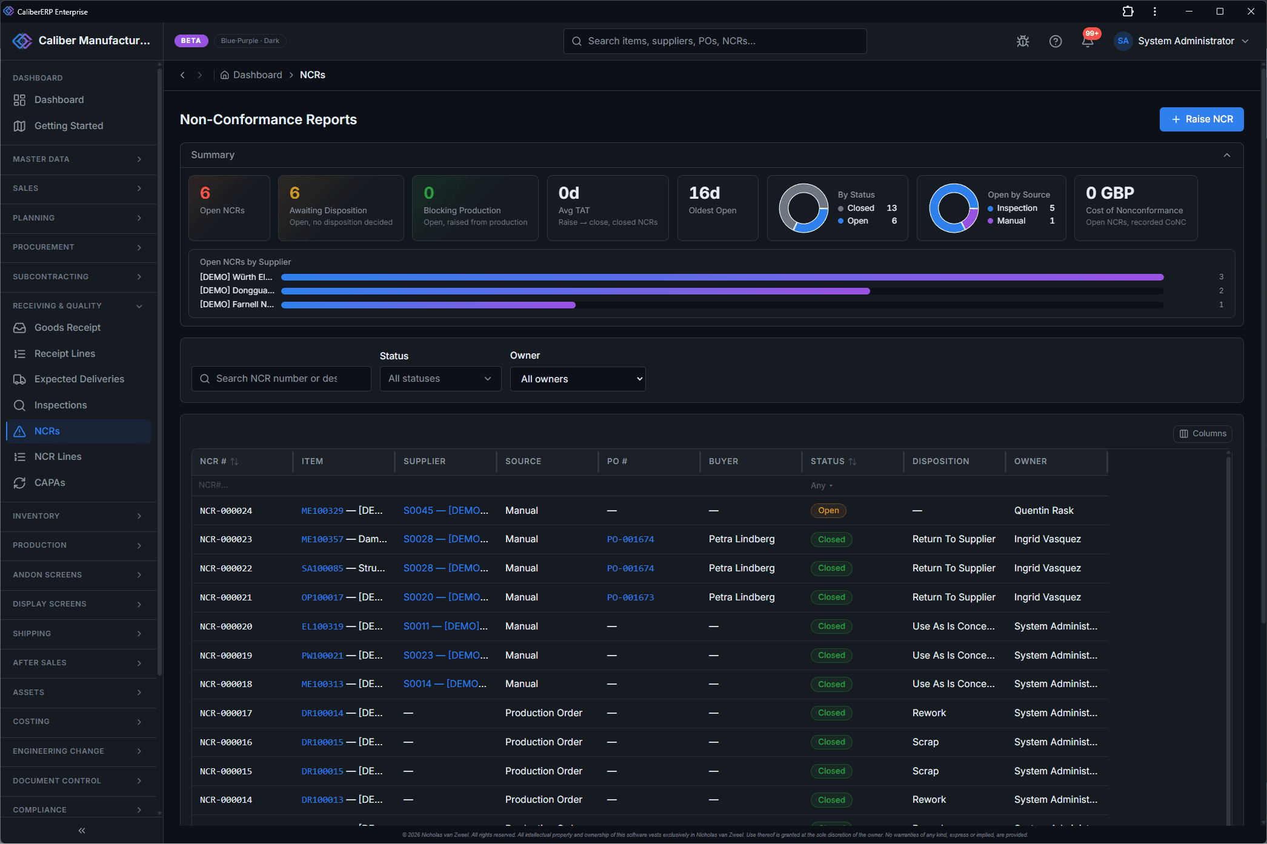This screenshot has height=844, width=1267.
Task: Click the Farnell supplier bar
Action: (428, 305)
